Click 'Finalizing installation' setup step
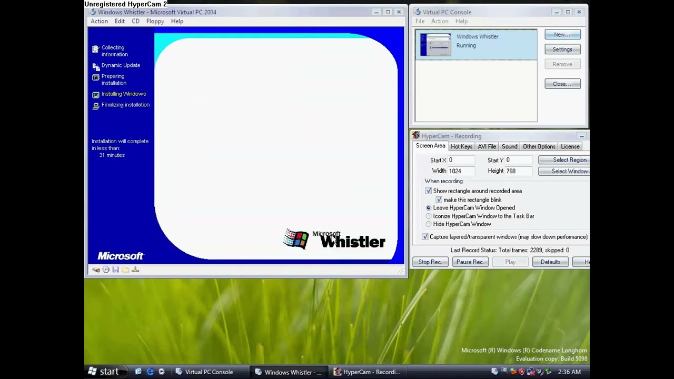This screenshot has height=379, width=674. tap(125, 105)
